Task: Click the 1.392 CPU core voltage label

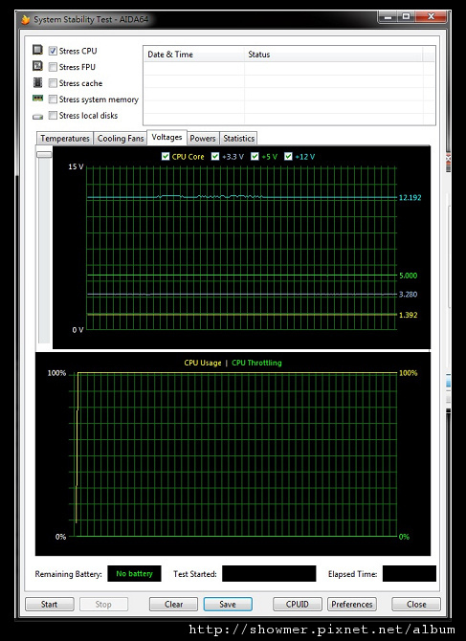Action: pos(408,315)
